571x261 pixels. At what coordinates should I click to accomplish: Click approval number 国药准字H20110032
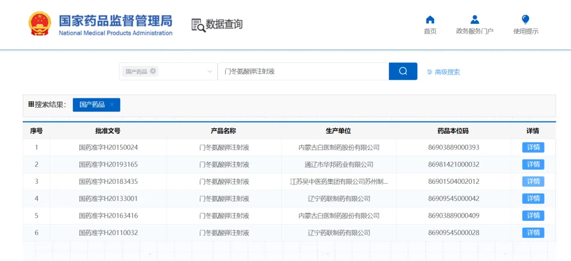tap(108, 232)
